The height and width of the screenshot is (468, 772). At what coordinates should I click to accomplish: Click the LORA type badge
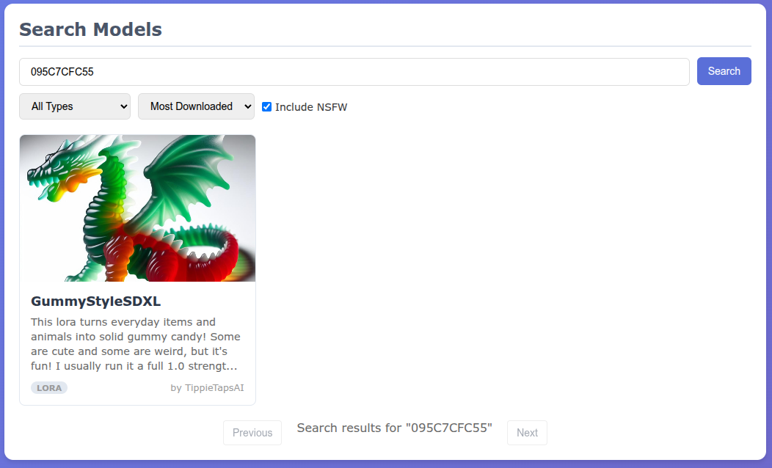[49, 388]
